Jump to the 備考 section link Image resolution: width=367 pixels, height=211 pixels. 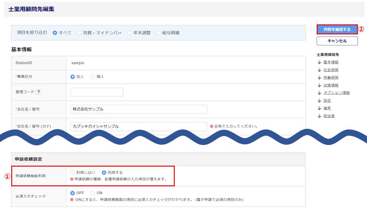[x=327, y=108]
